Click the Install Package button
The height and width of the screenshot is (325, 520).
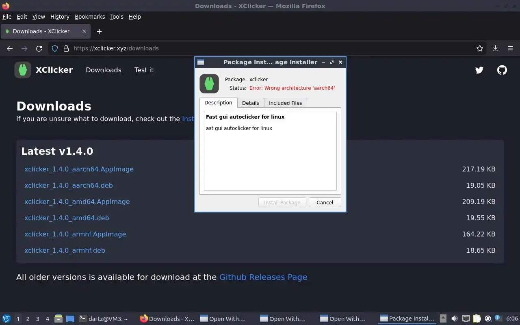(x=282, y=202)
